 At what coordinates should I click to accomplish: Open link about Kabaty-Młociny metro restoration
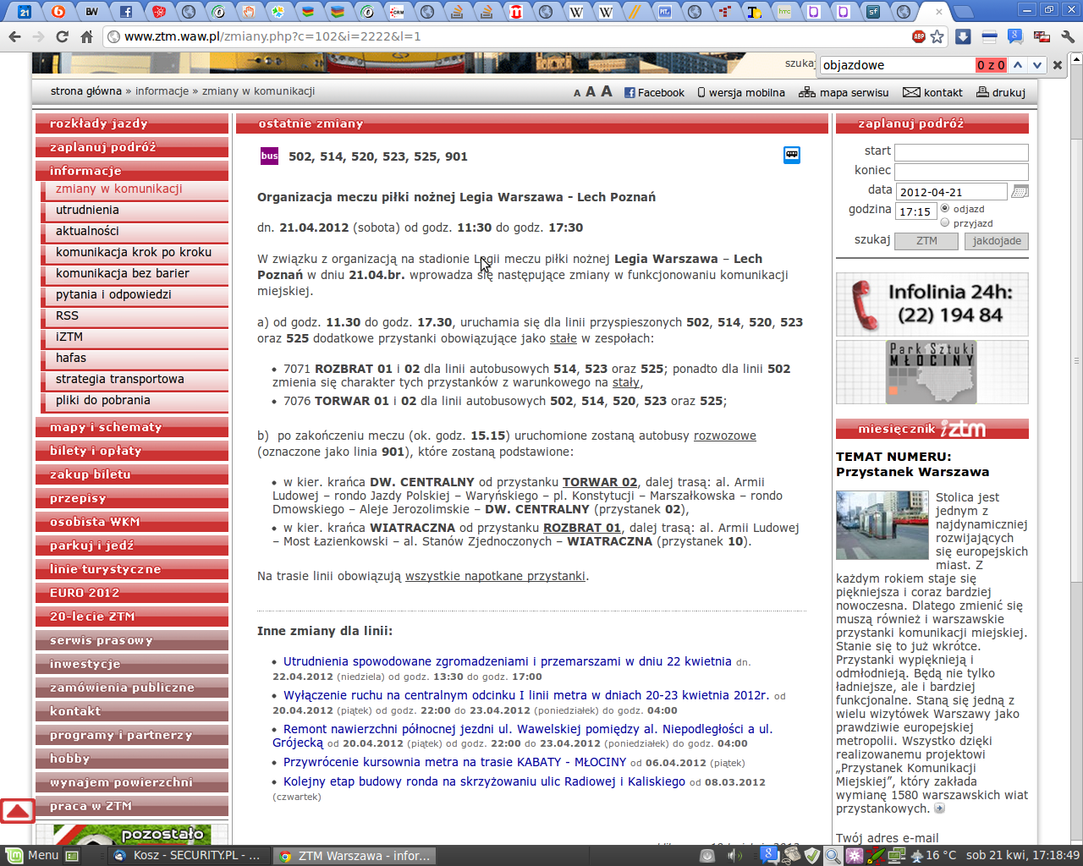coord(454,762)
